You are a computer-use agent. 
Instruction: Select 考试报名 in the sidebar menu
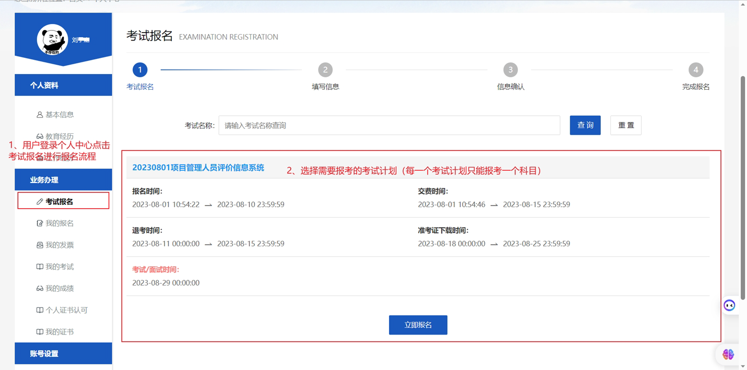click(x=63, y=202)
